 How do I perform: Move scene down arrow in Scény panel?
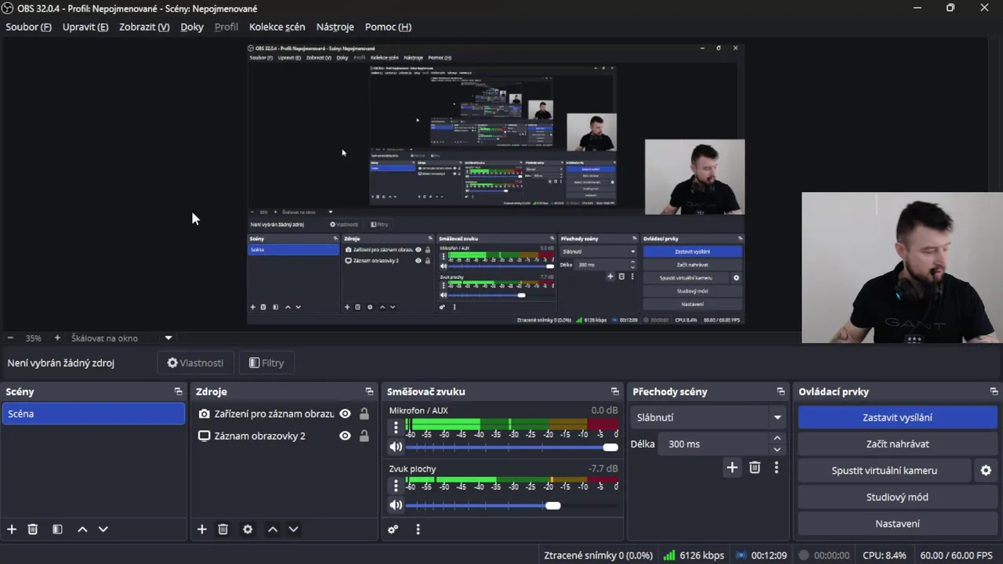coord(103,530)
